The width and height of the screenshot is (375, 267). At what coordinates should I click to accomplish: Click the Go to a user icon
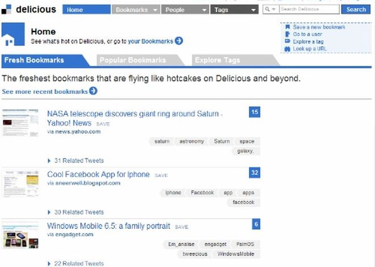click(287, 34)
